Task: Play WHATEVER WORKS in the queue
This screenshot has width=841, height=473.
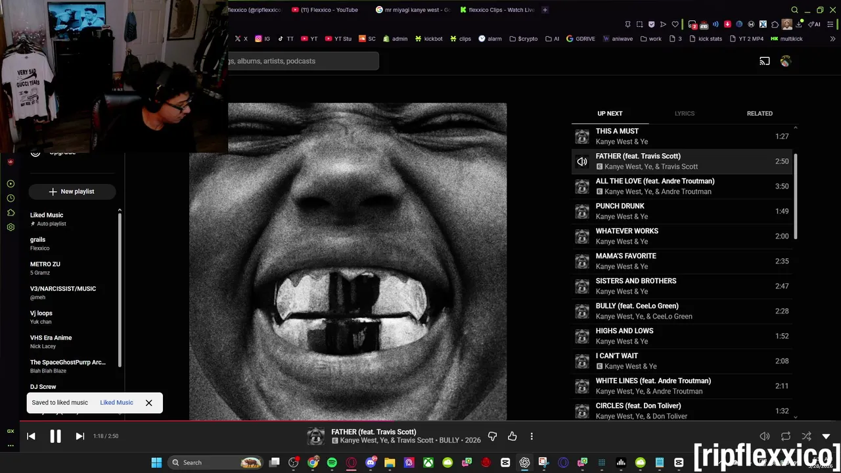Action: coord(682,236)
